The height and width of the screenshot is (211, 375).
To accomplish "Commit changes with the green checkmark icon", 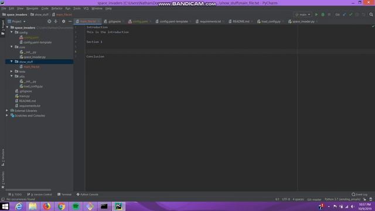I will [350, 15].
